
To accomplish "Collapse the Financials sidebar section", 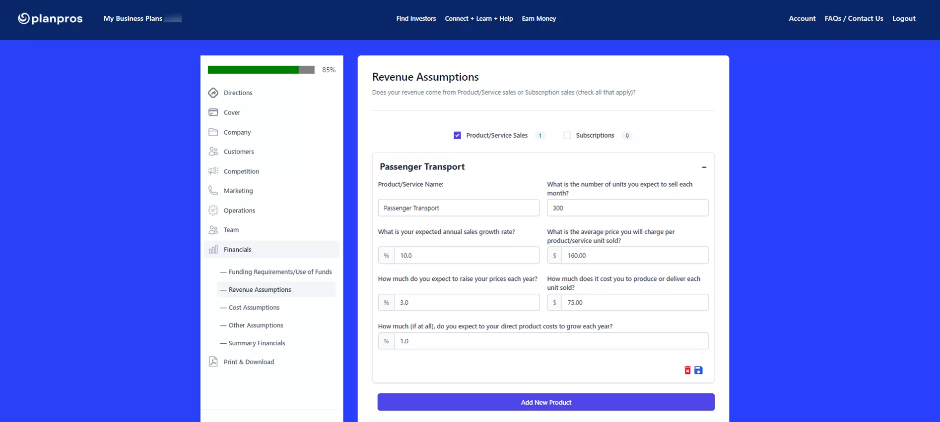I will (x=237, y=250).
